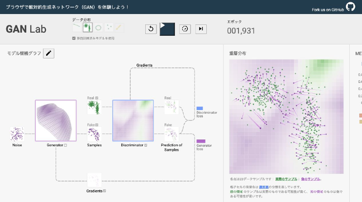Click the Prediction of Samples label
This screenshot has height=202, width=362.
171,147
